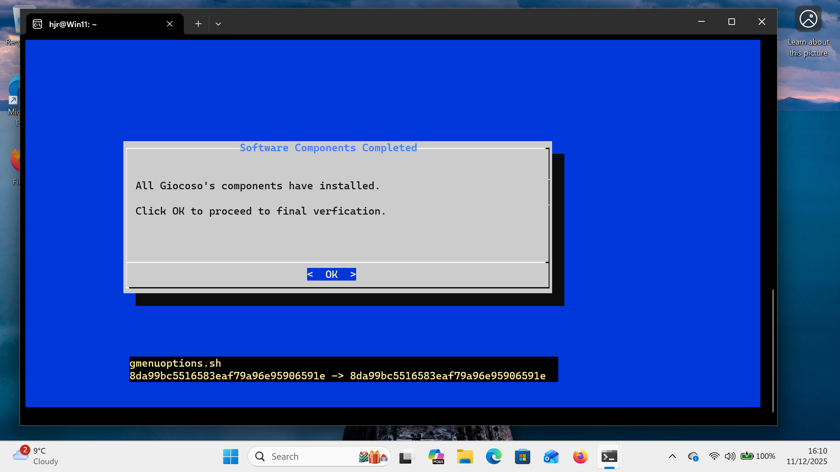Select the < OK > button to proceed
This screenshot has width=840, height=472.
pyautogui.click(x=331, y=274)
